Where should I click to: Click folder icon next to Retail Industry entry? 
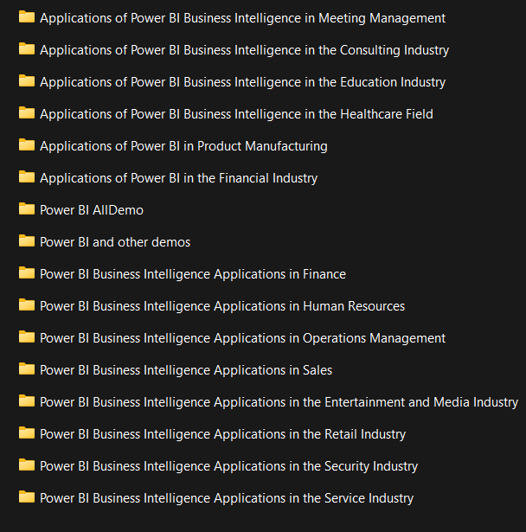(27, 433)
